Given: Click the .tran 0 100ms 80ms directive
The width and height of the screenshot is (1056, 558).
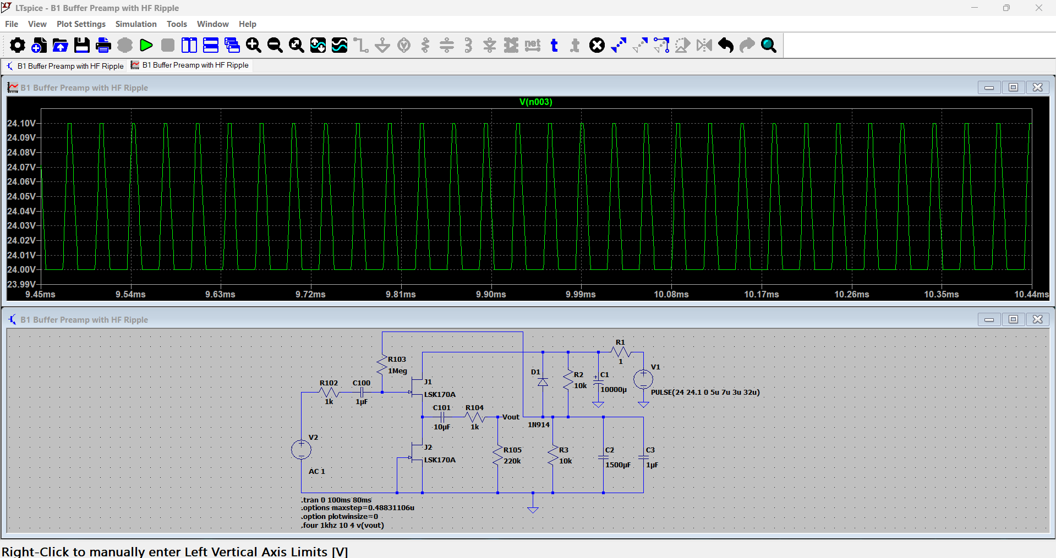Looking at the screenshot, I should tap(336, 500).
